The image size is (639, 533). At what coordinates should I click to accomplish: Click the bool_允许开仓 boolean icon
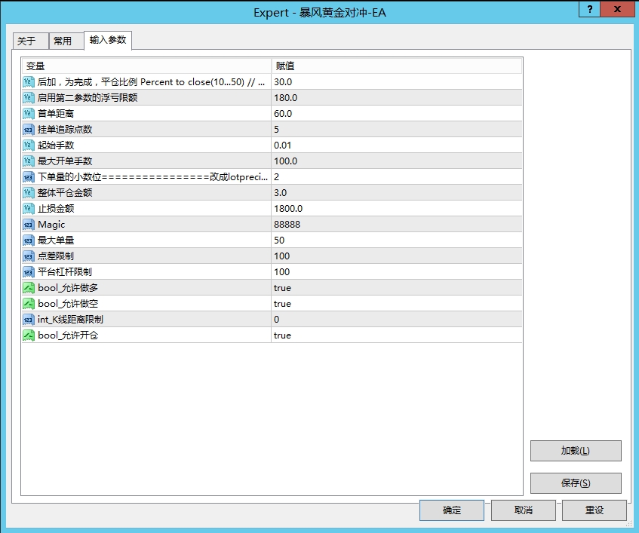pos(29,335)
